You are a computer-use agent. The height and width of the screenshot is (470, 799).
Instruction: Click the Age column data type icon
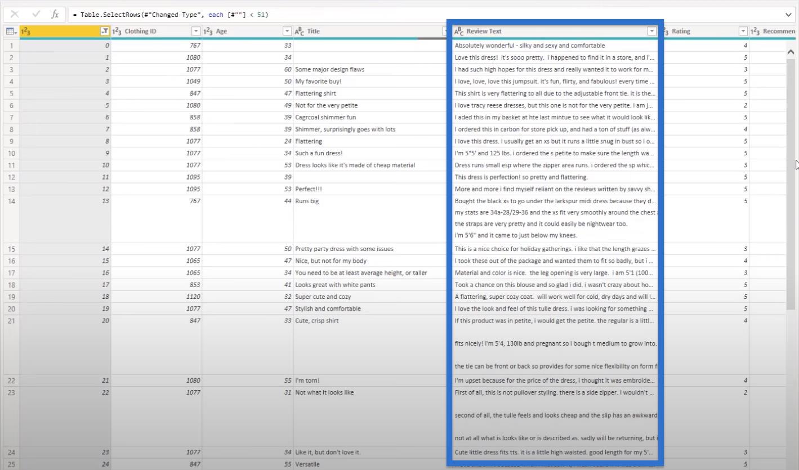pyautogui.click(x=208, y=32)
